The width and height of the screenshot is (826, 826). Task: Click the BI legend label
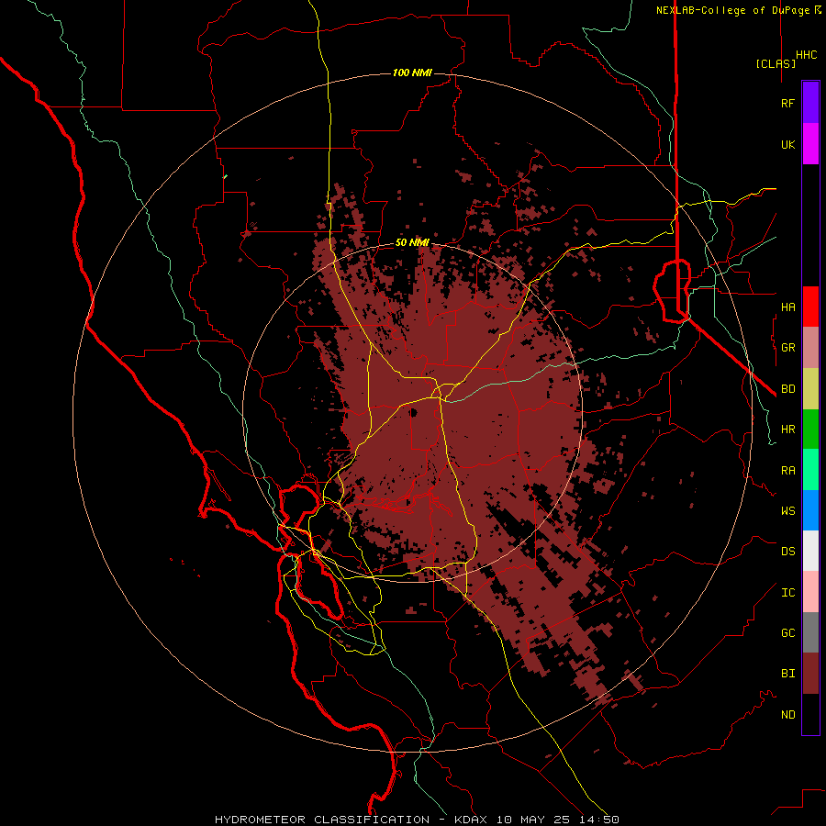787,674
